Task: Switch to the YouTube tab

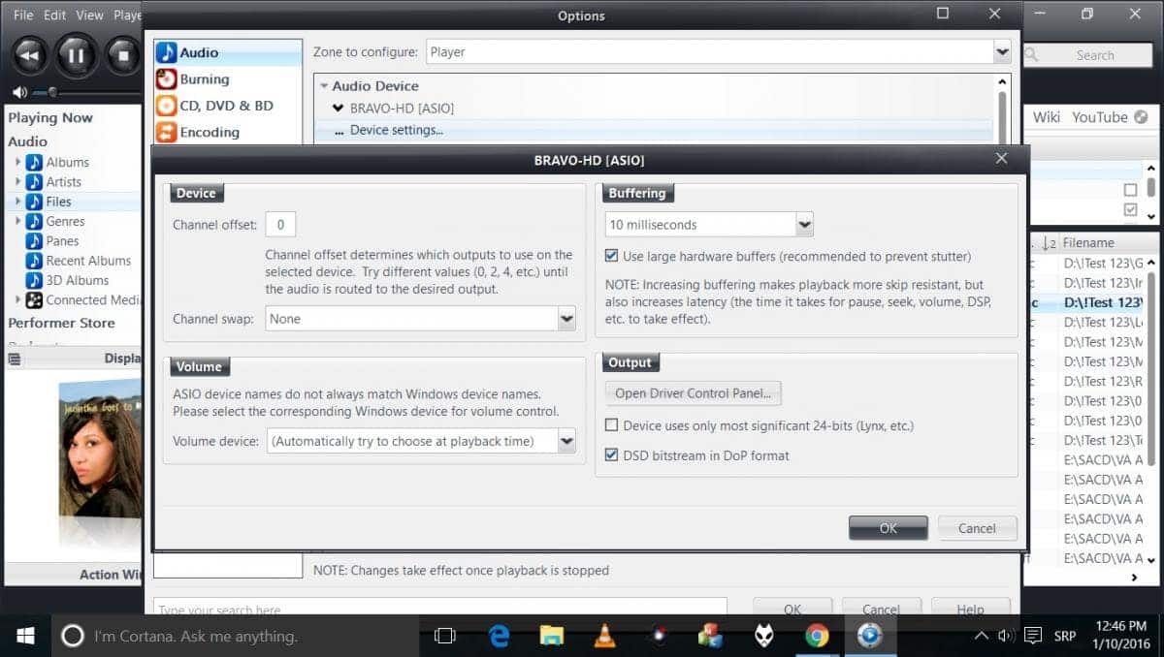Action: 1100,117
